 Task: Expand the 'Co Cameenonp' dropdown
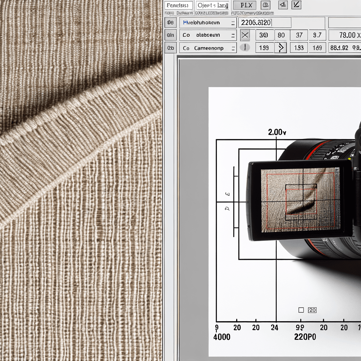tap(208, 48)
